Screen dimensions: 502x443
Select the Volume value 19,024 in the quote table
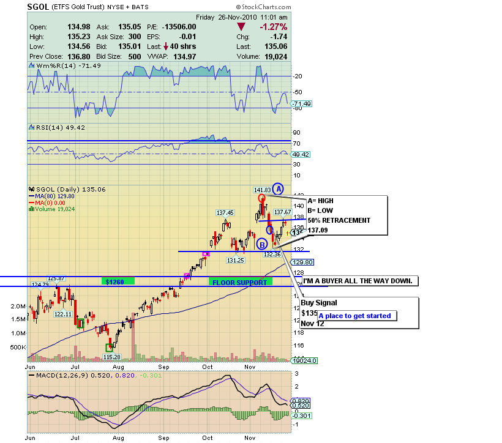(276, 57)
